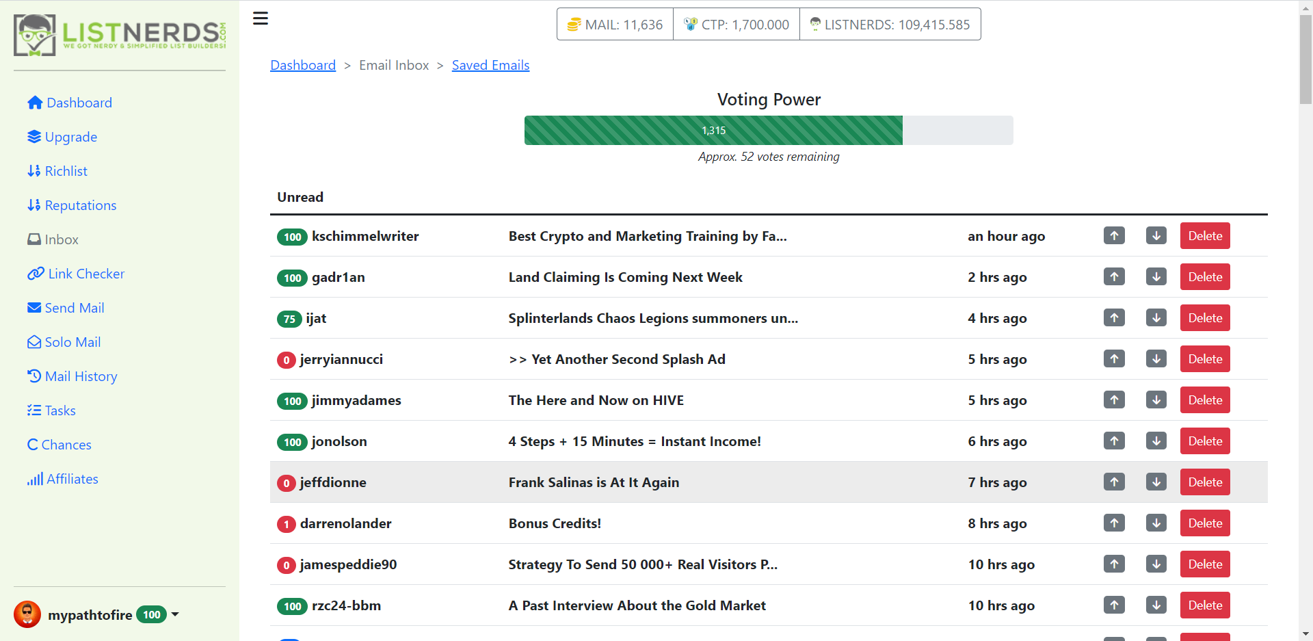The image size is (1313, 641).
Task: Follow the Dashboard breadcrumb link
Action: click(303, 65)
